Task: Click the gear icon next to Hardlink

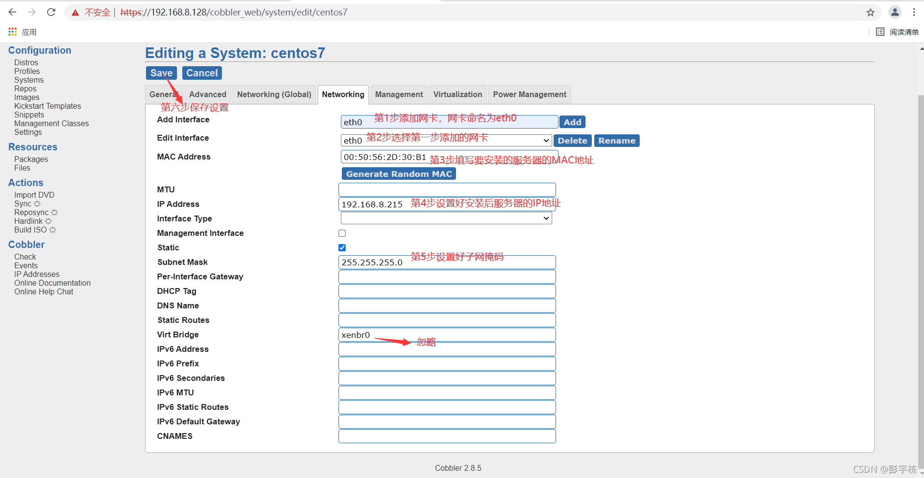Action: click(48, 221)
